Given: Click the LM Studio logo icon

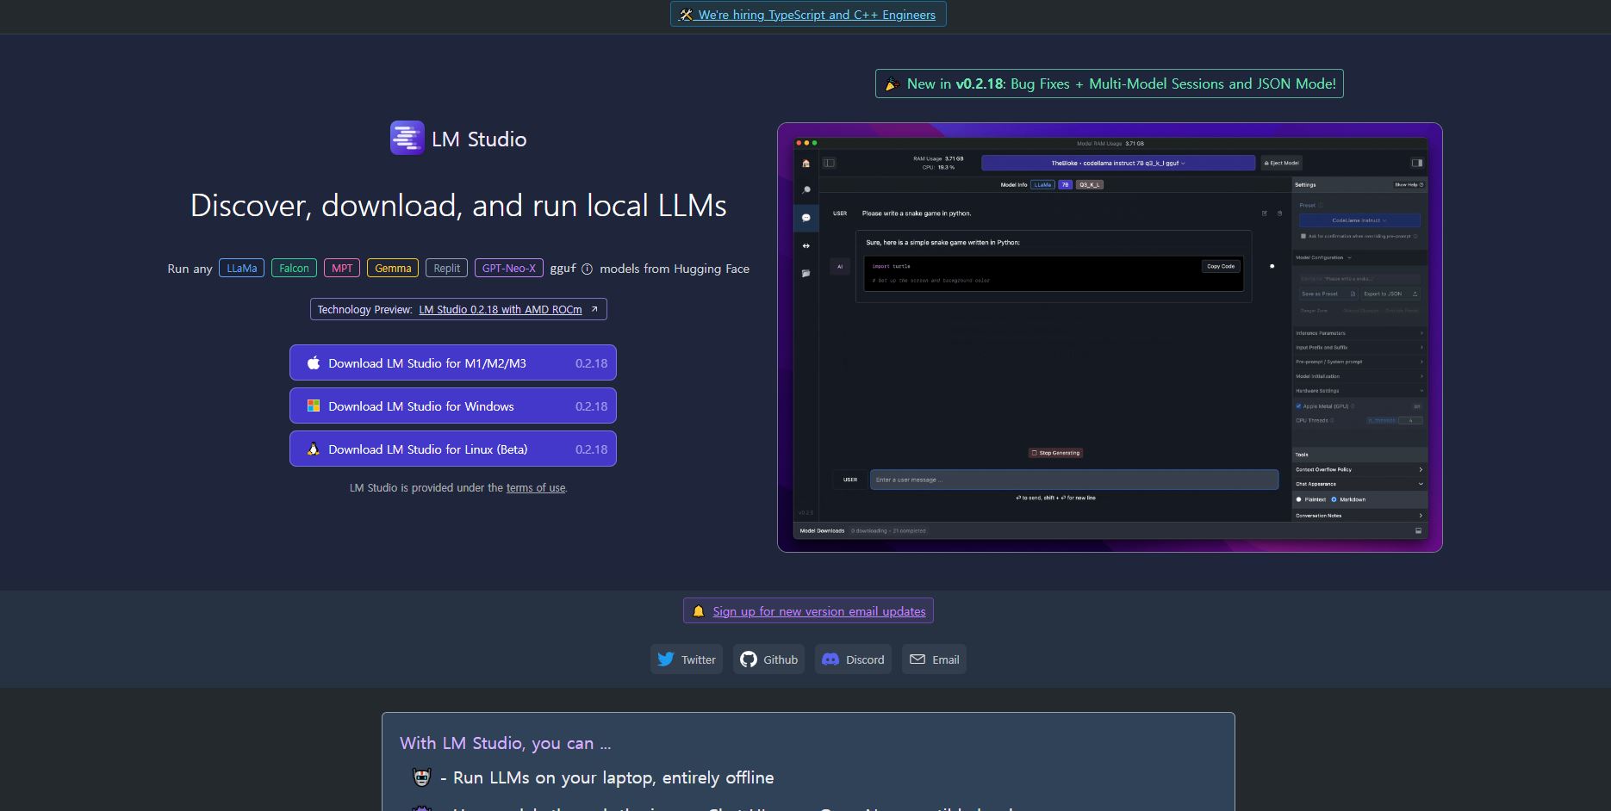Looking at the screenshot, I should tap(407, 138).
